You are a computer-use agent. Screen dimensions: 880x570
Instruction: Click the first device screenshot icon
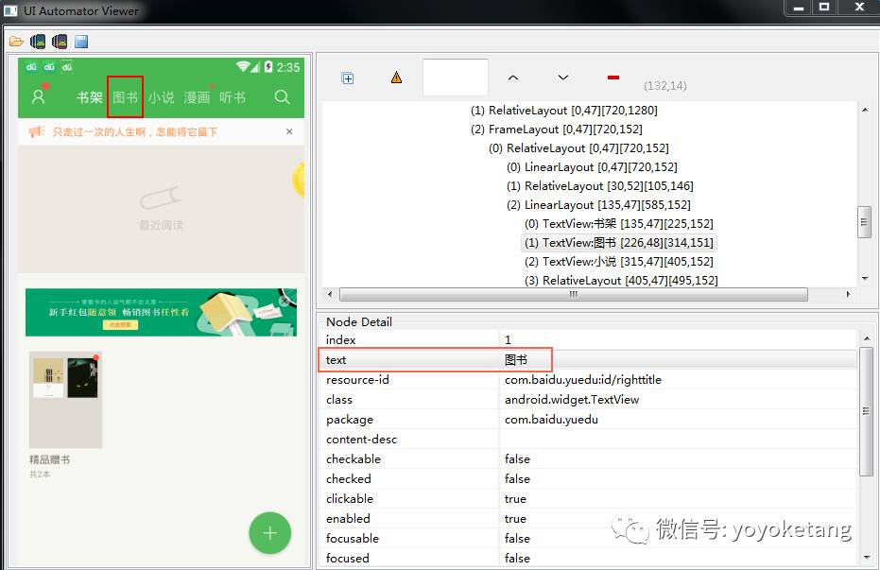pos(38,42)
